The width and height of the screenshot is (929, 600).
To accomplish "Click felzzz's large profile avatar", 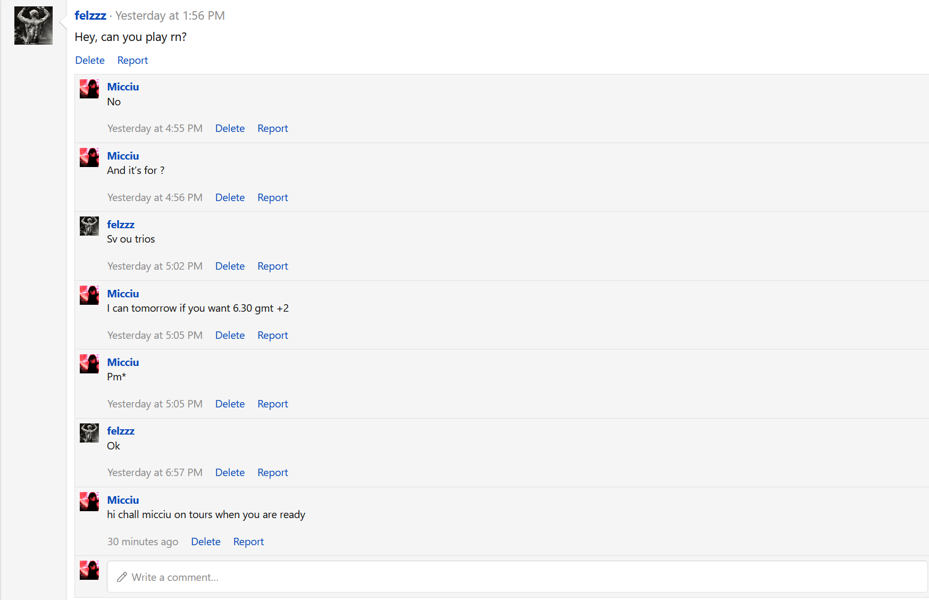I will [33, 26].
